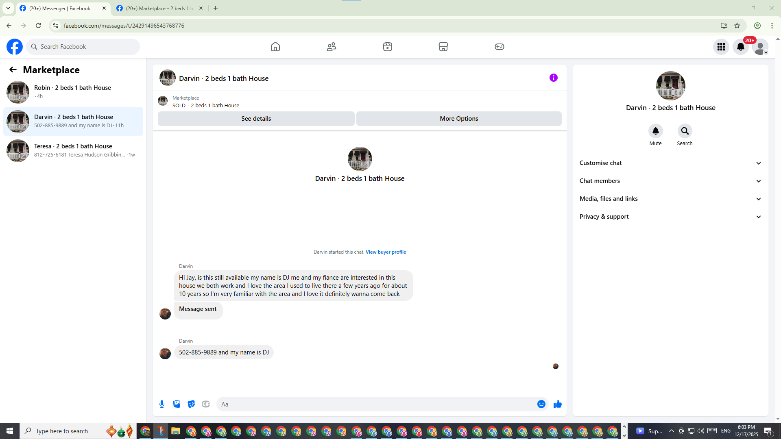The height and width of the screenshot is (439, 781).
Task: Expand the Customise chat section
Action: click(x=670, y=163)
